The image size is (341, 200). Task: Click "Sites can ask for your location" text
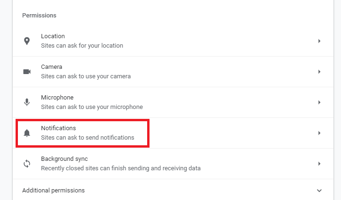[x=82, y=46]
